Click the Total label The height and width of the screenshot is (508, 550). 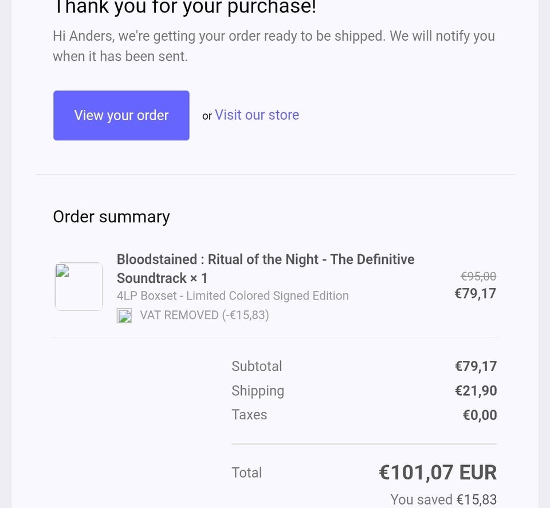pyautogui.click(x=246, y=472)
